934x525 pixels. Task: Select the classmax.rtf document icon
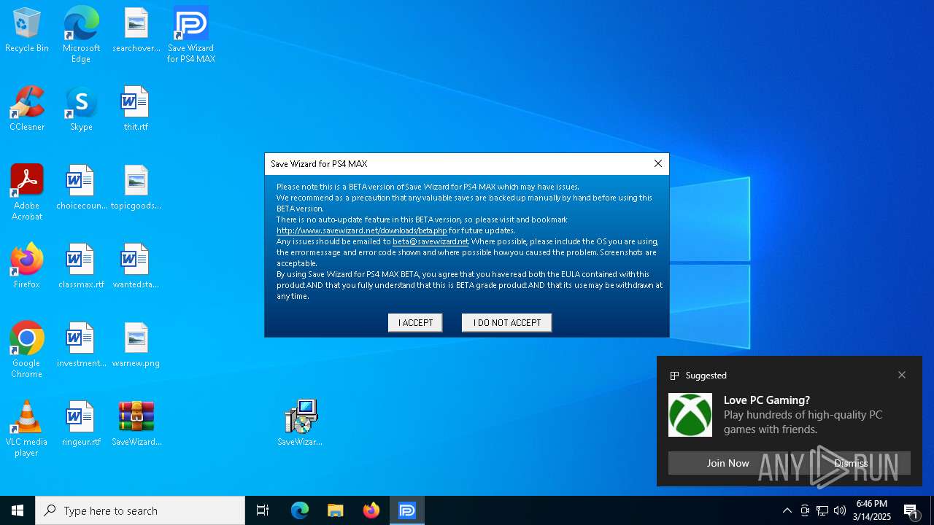coord(81,267)
